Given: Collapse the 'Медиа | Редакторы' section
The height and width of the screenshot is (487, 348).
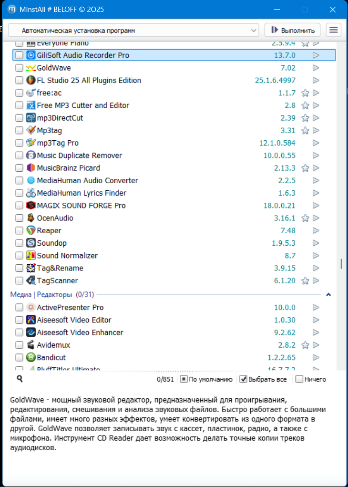Looking at the screenshot, I should 328,295.
